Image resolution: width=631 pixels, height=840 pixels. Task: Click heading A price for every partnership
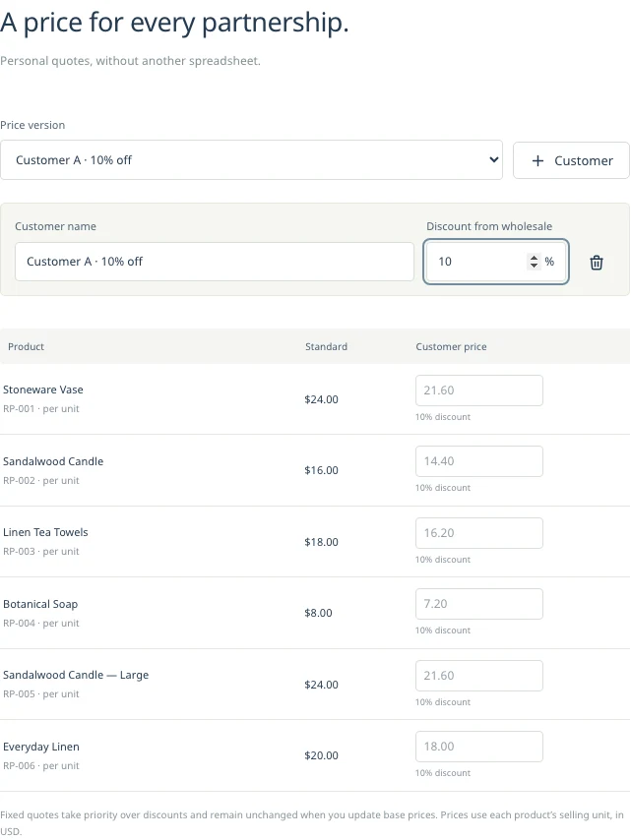[x=174, y=23]
